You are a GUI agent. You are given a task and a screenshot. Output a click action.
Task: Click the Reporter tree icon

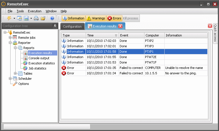(15, 43)
